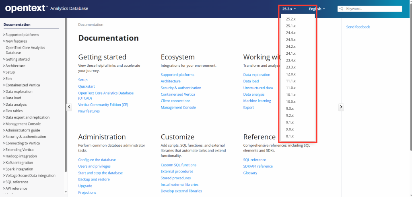The width and height of the screenshot is (412, 197).
Task: Expand the Eon sidebar section
Action: coord(4,79)
